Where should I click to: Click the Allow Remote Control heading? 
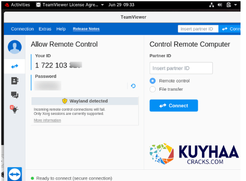click(64, 44)
